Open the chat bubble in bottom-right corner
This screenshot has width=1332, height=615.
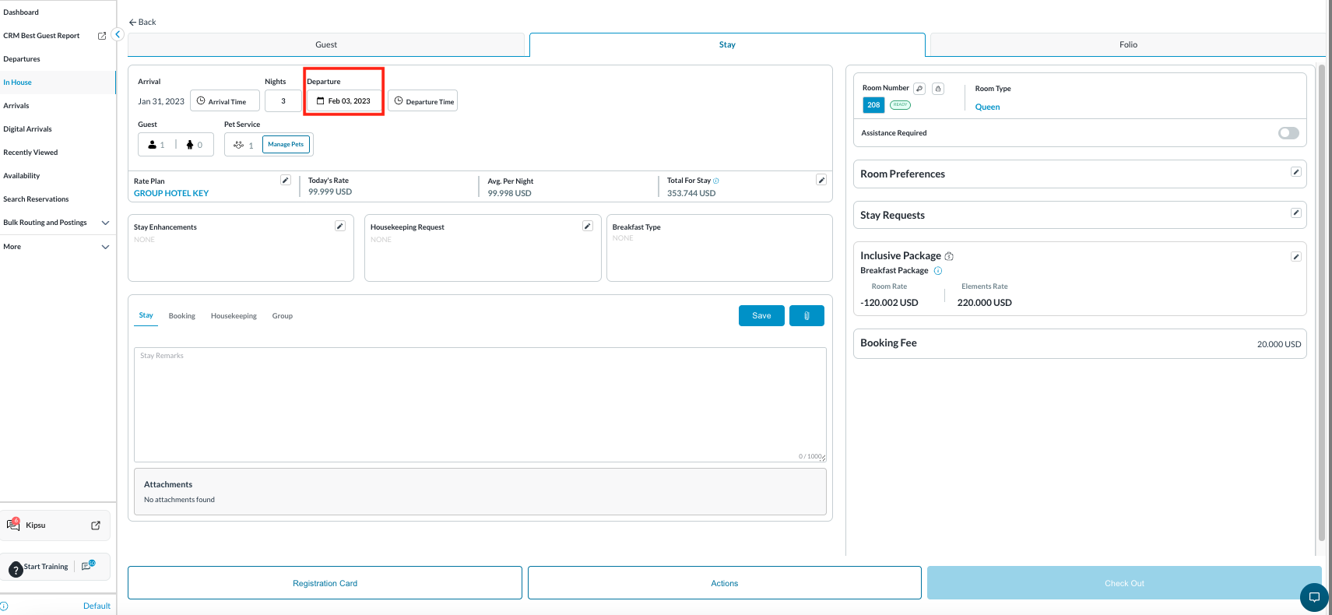click(x=1314, y=597)
